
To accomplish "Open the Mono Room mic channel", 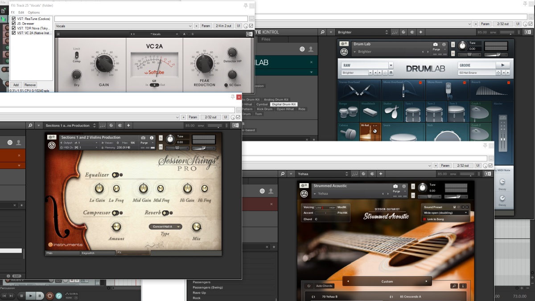I will 448,90.
